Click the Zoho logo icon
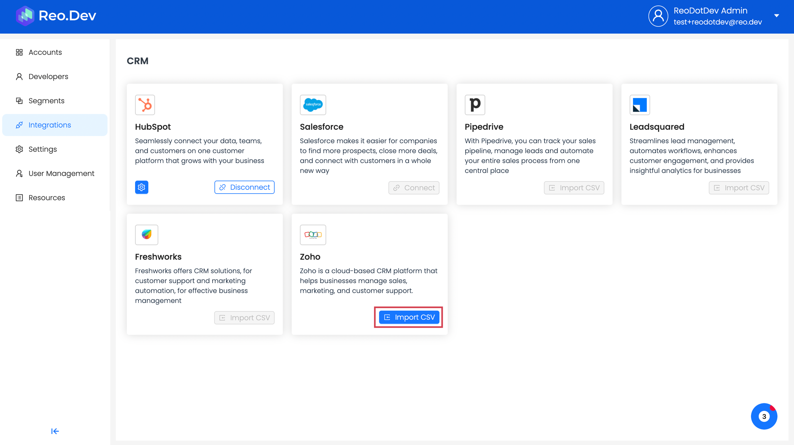 (313, 235)
